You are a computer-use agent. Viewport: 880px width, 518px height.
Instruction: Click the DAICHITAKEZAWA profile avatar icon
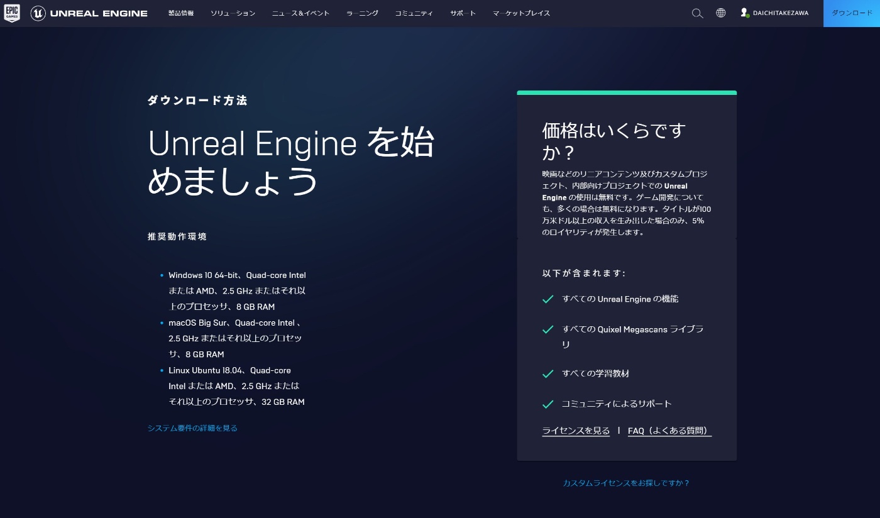tap(745, 13)
